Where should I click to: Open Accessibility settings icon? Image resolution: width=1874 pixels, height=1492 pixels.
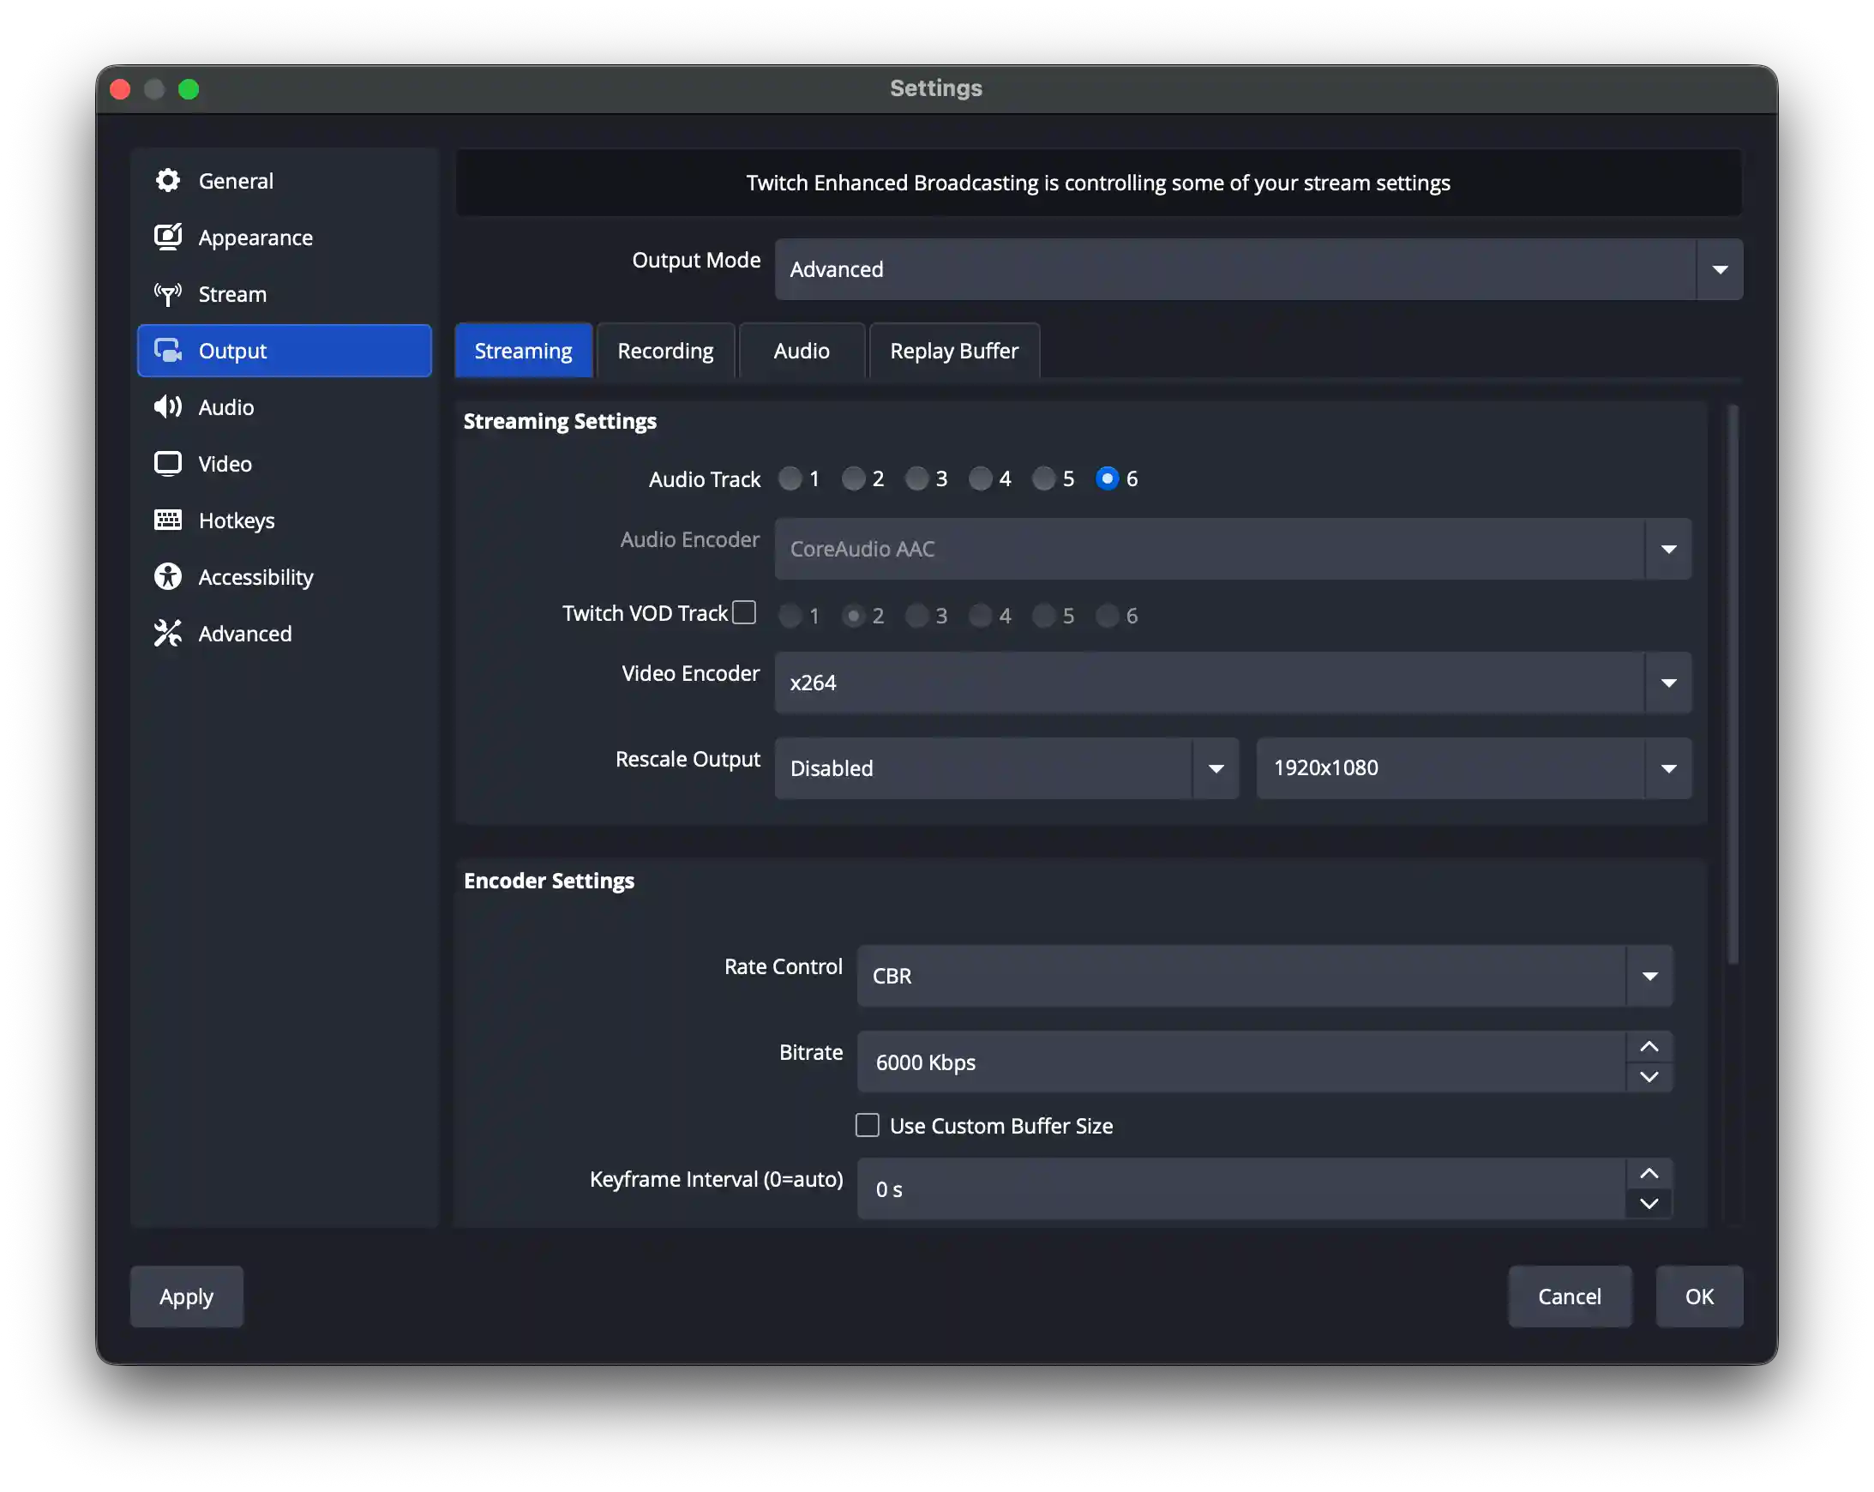pyautogui.click(x=168, y=576)
